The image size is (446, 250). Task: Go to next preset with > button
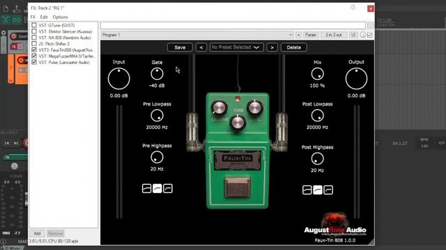(272, 47)
